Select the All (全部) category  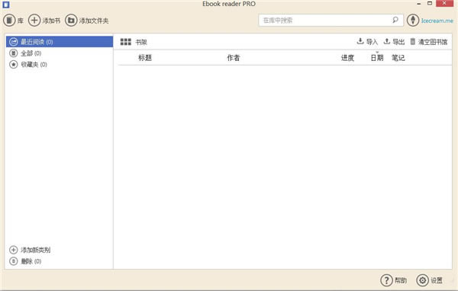pos(60,53)
